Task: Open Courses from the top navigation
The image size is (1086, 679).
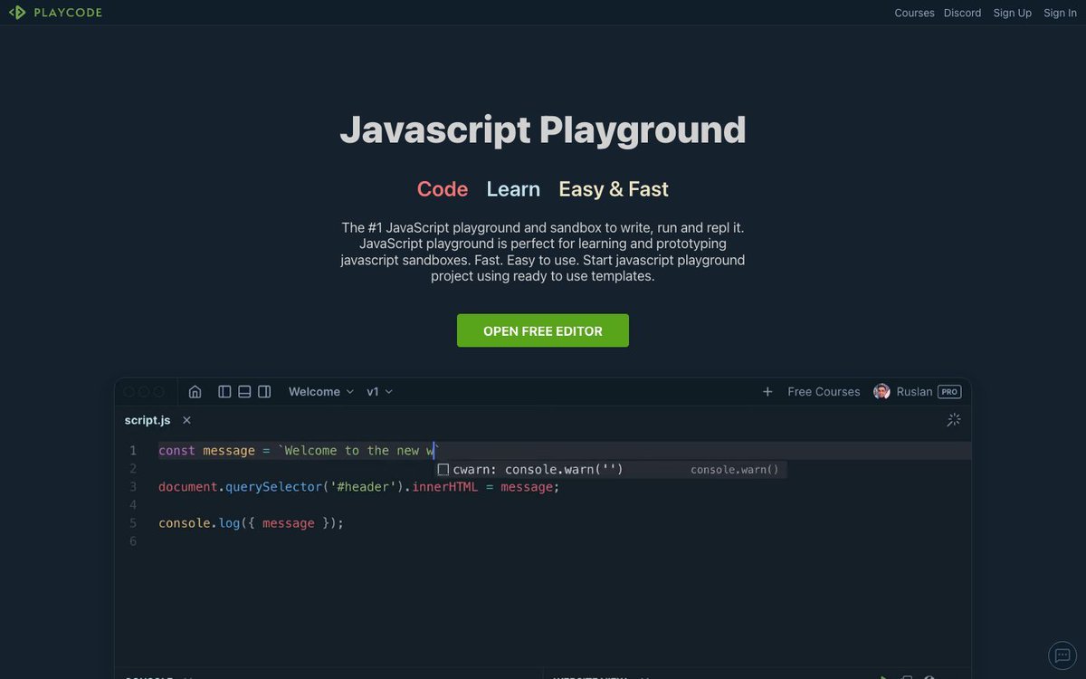Action: click(914, 12)
